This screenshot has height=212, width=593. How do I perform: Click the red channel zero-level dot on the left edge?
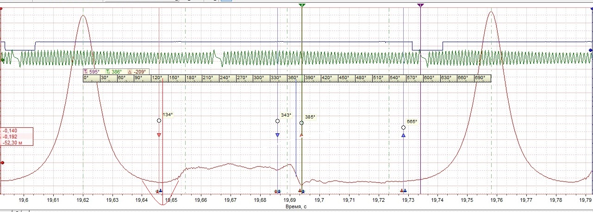click(x=2, y=162)
